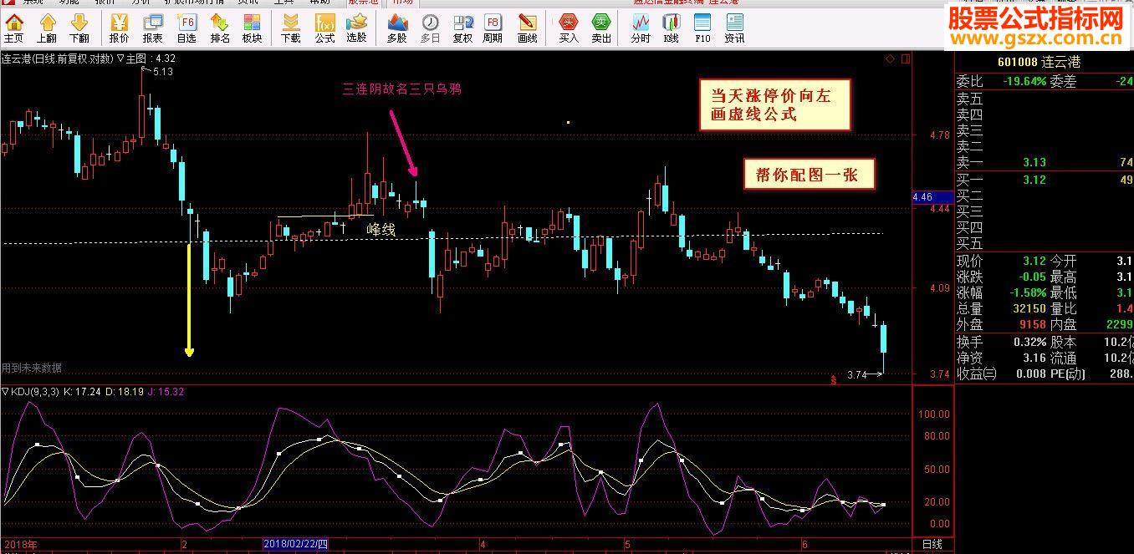
Task: Click the green 卖出 sell icon
Action: [601, 28]
